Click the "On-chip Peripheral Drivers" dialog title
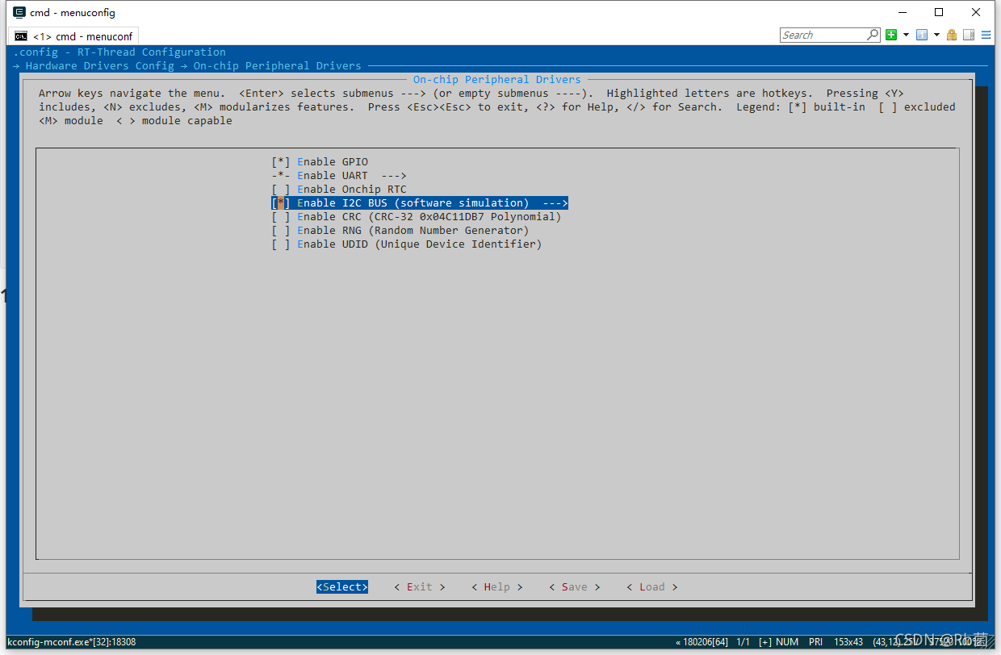Screen dimensions: 1001x655 [x=497, y=79]
